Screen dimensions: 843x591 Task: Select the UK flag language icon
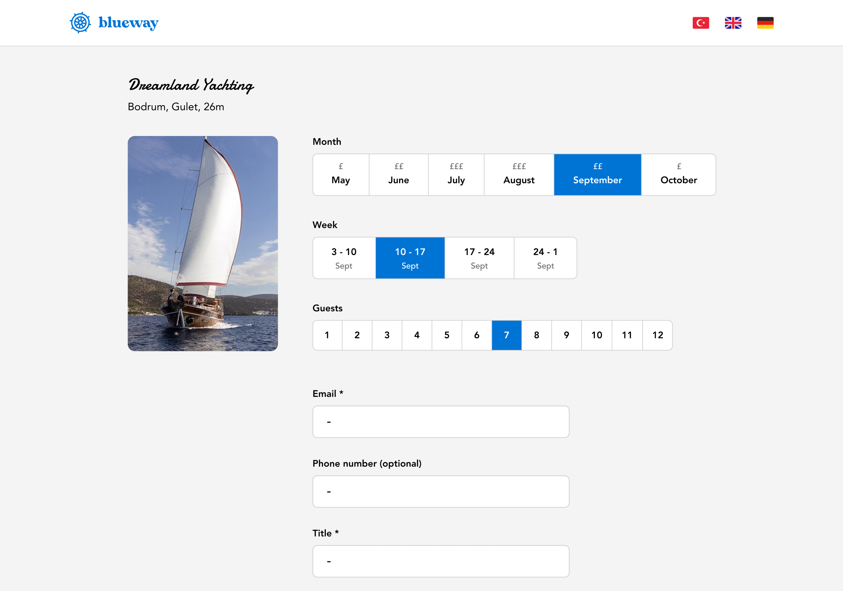tap(733, 23)
